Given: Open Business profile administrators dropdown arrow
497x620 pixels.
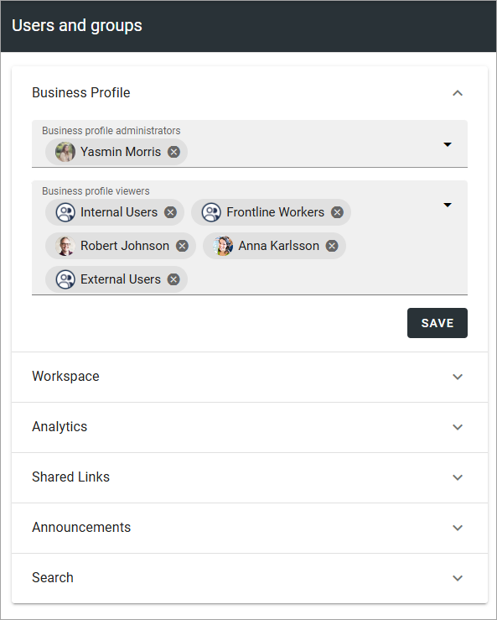Looking at the screenshot, I should click(448, 144).
